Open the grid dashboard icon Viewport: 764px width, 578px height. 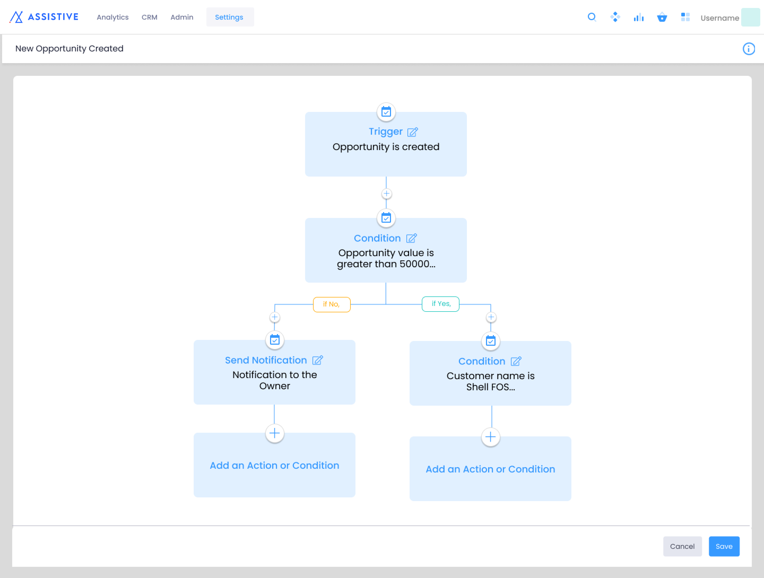click(685, 17)
